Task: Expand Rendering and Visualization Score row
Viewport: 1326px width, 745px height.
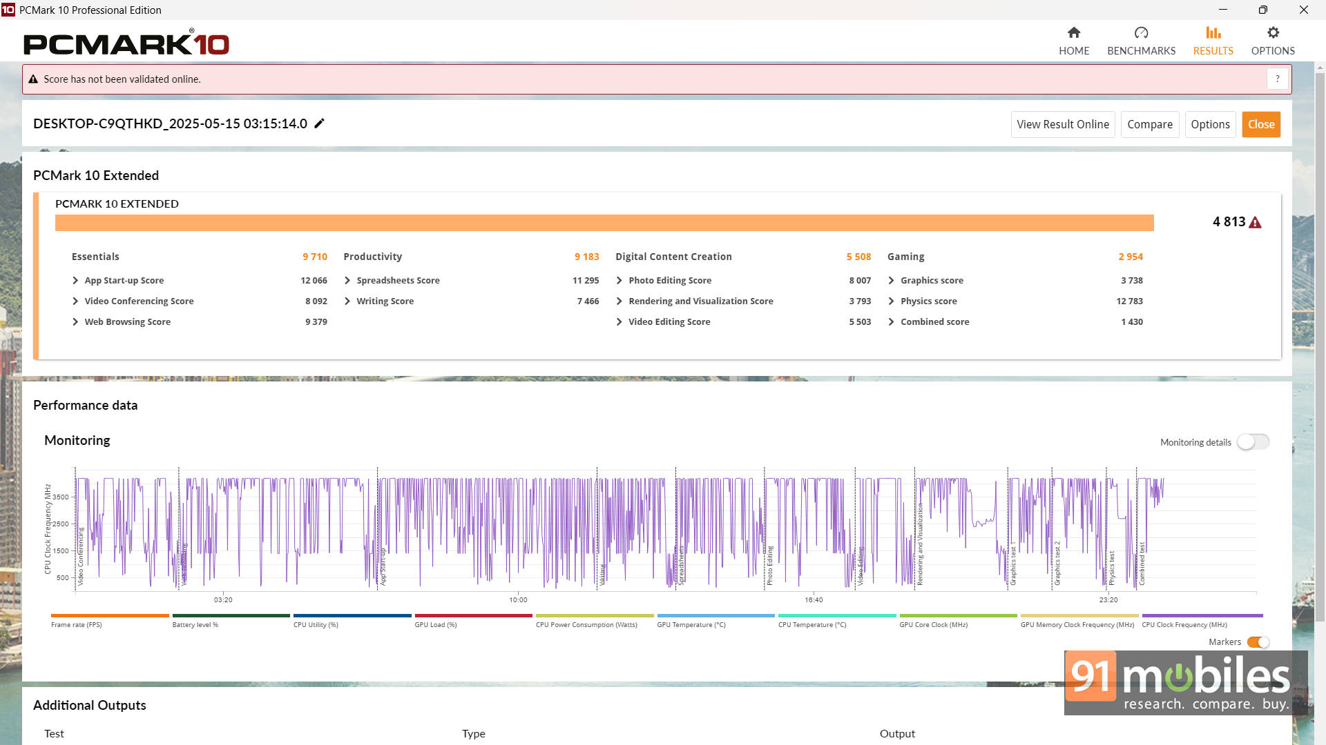Action: point(619,301)
